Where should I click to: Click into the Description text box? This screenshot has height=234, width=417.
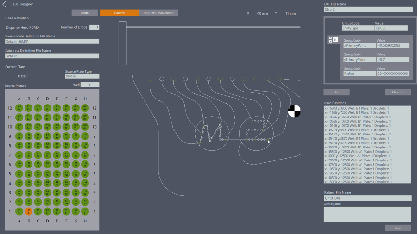coord(367,214)
